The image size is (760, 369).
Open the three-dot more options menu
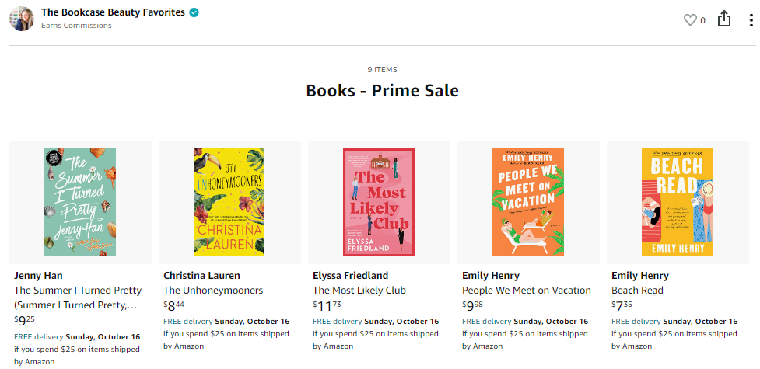click(751, 20)
